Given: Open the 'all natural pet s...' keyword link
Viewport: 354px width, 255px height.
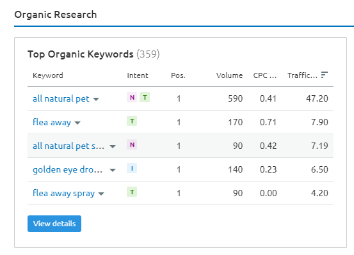Looking at the screenshot, I should [68, 146].
